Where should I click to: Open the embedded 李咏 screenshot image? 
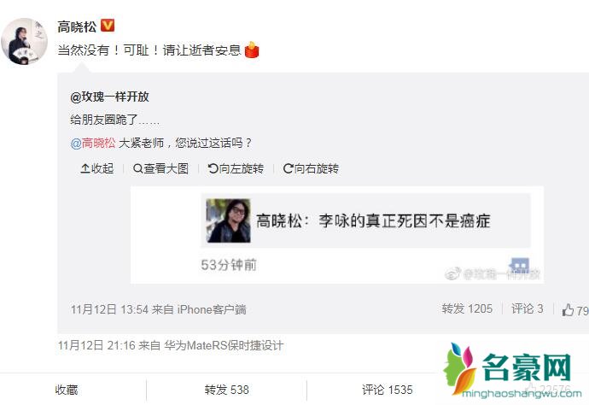pos(337,235)
